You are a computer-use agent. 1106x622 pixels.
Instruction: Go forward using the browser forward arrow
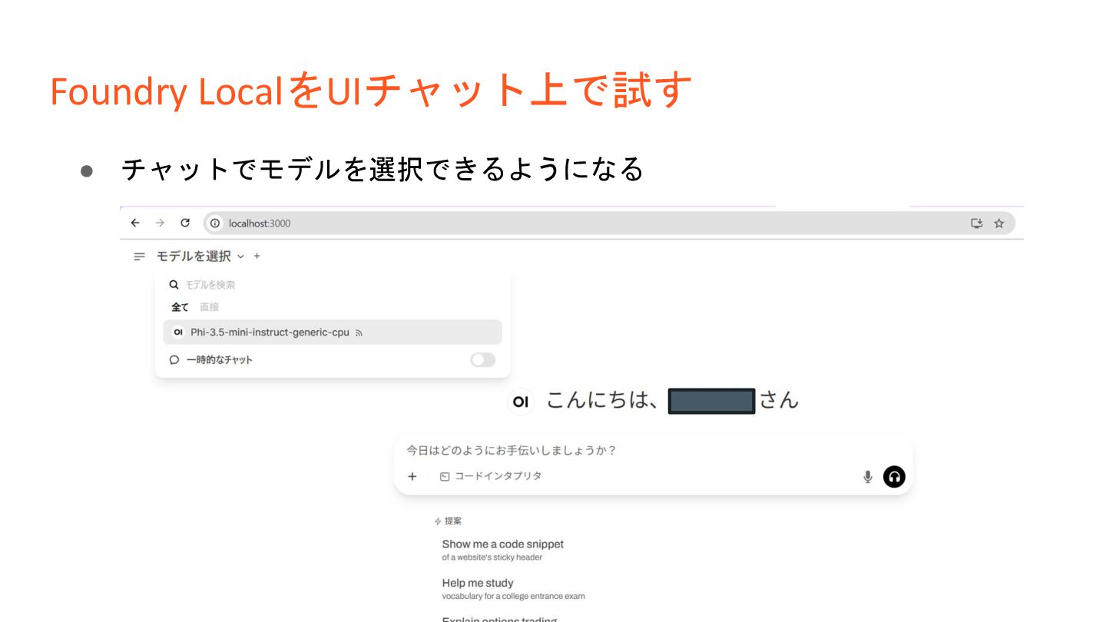(x=160, y=223)
